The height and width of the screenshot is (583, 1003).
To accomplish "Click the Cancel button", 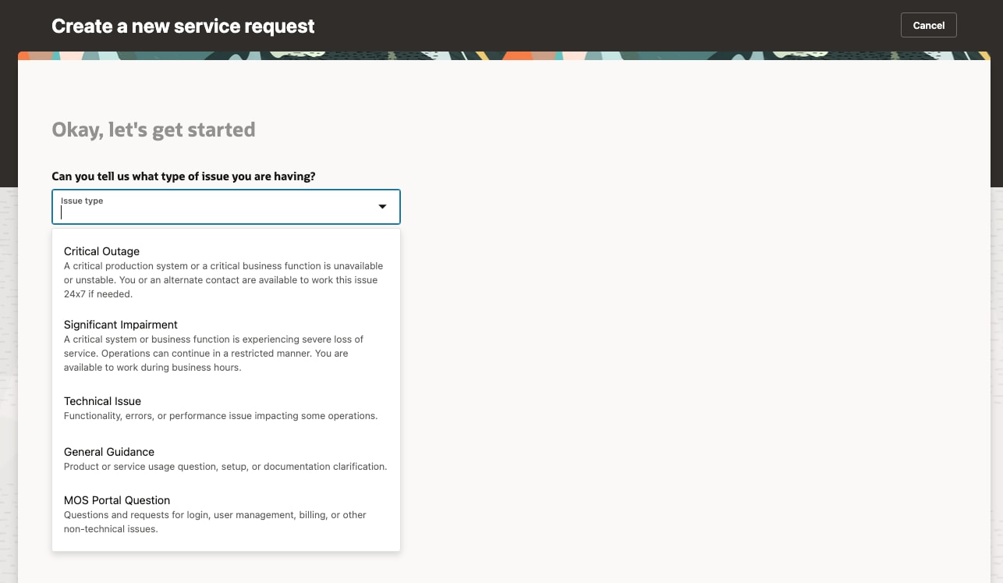I will (928, 26).
